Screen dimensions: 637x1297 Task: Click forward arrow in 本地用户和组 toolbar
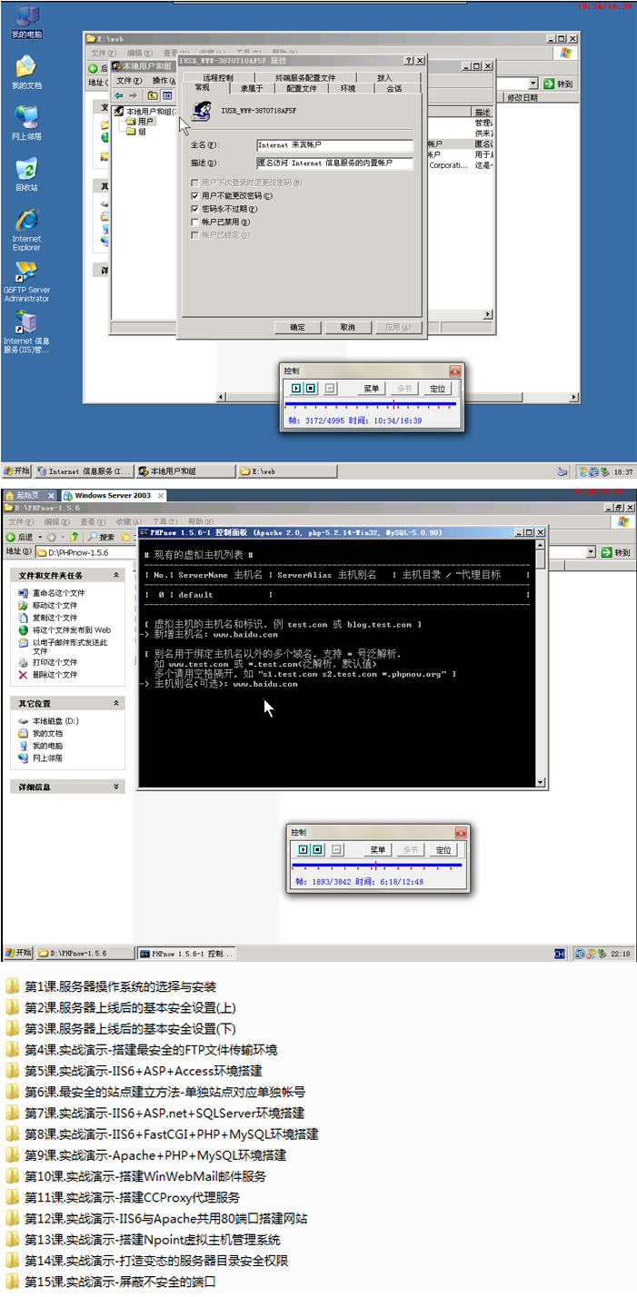click(133, 95)
